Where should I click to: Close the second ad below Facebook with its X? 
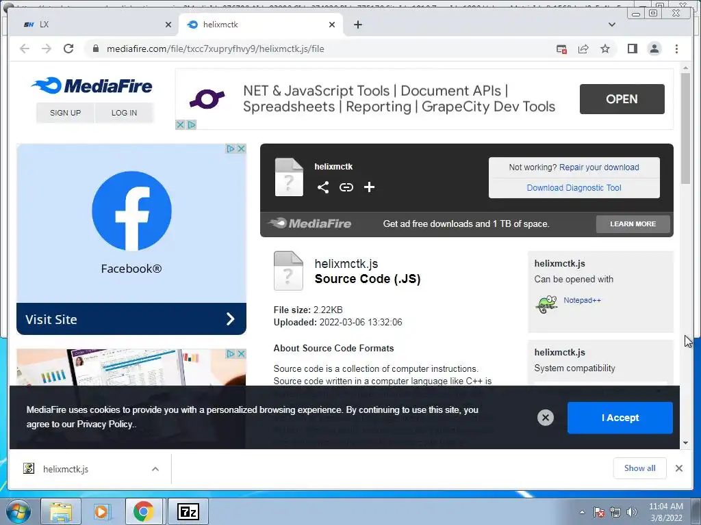tap(242, 354)
